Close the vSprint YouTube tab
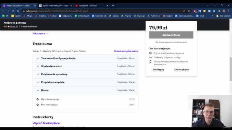 click(107, 6)
